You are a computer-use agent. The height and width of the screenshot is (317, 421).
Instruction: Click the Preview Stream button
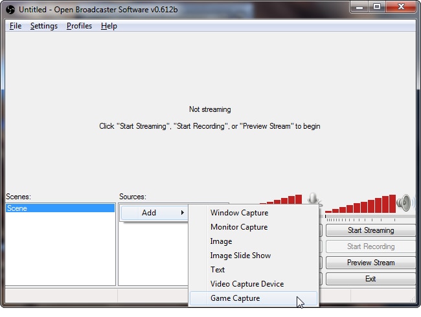(x=370, y=263)
